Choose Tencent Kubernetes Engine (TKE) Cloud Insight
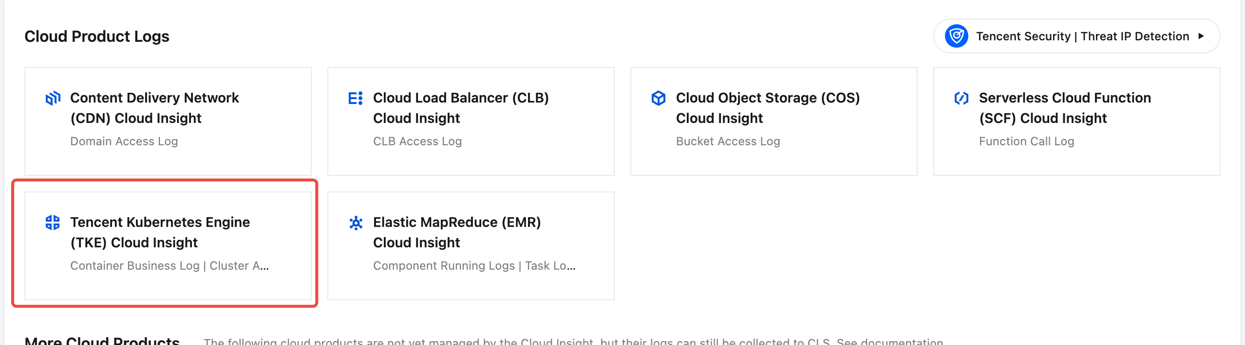This screenshot has height=345, width=1245. point(160,232)
